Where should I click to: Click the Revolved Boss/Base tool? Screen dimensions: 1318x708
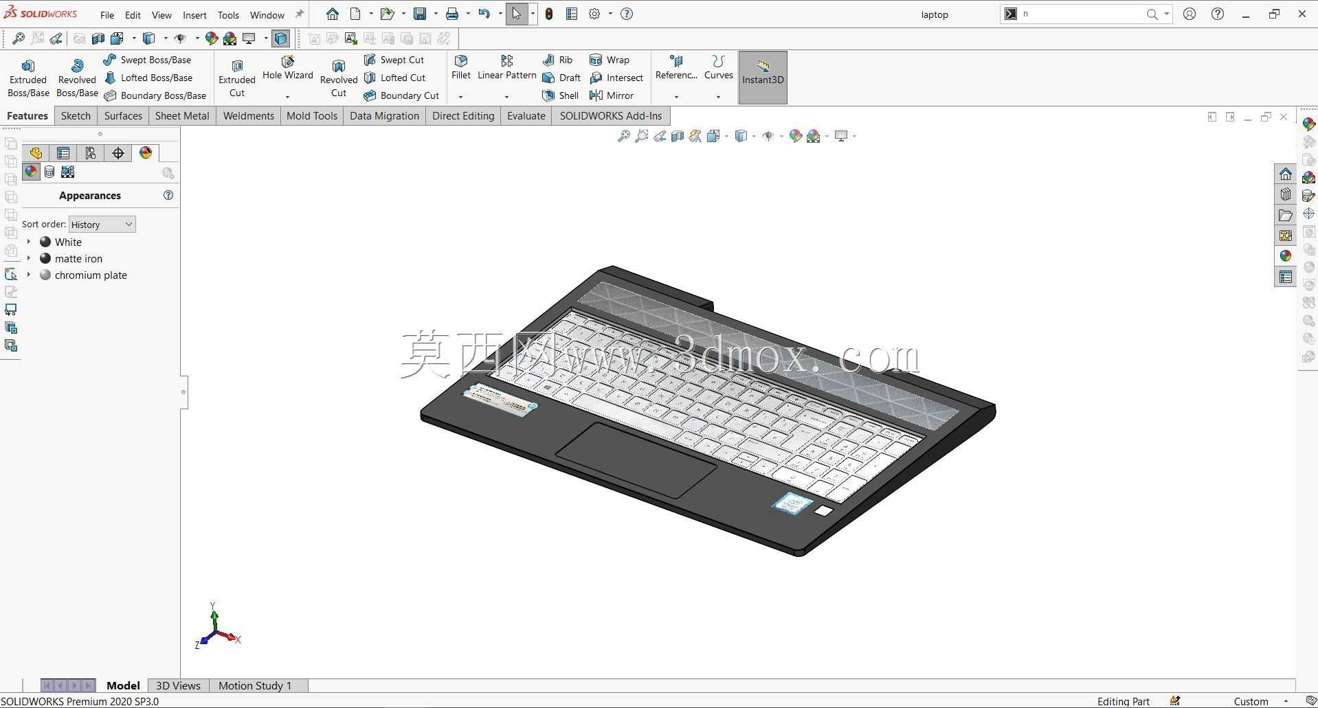(77, 78)
